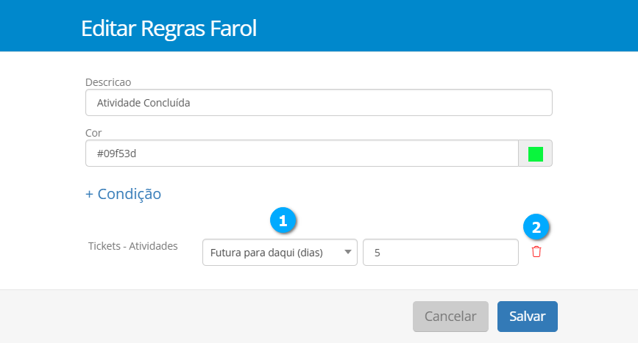Save the rule with Salvar
This screenshot has height=343, width=638.
coord(527,317)
